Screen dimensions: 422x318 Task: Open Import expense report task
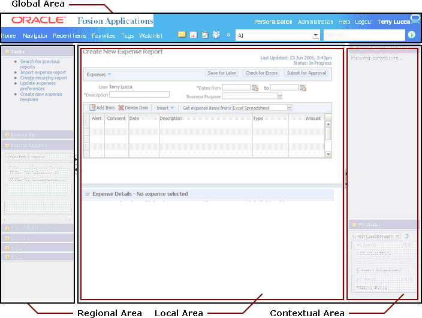[x=43, y=72]
